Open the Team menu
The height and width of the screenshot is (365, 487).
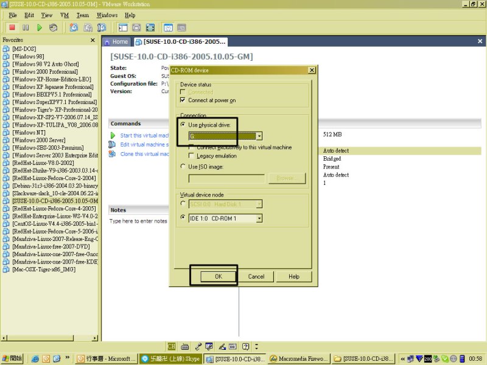coord(83,15)
